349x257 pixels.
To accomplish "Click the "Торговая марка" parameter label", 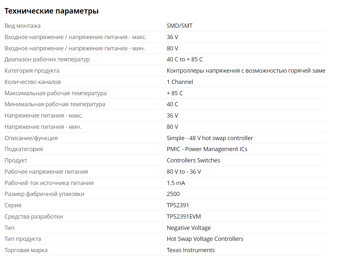I will [26, 250].
